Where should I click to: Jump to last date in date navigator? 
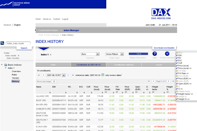click(73, 75)
